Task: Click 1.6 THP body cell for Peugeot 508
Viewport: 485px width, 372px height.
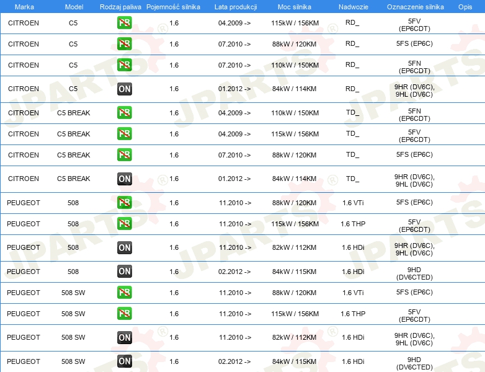Action: click(x=353, y=224)
